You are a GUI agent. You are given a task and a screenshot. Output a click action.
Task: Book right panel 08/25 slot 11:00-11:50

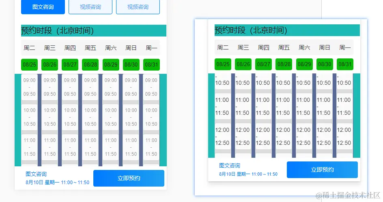click(223, 106)
